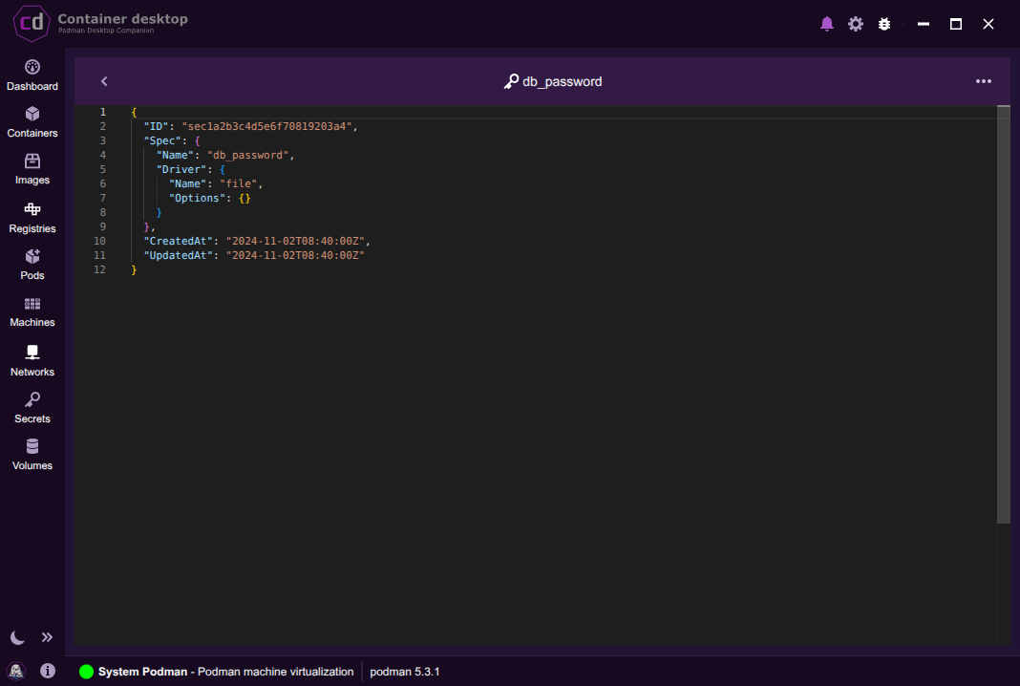
Task: Expand the sidebar with double chevron
Action: click(47, 637)
